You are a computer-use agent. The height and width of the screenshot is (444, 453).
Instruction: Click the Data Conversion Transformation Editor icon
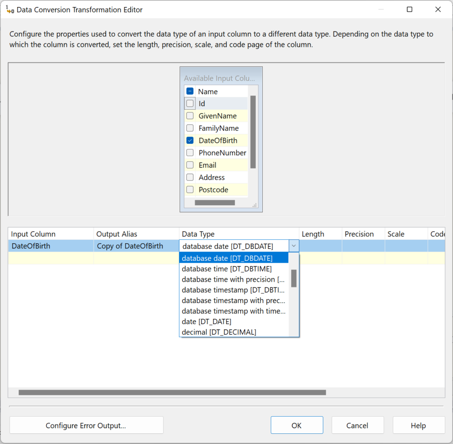(x=9, y=9)
